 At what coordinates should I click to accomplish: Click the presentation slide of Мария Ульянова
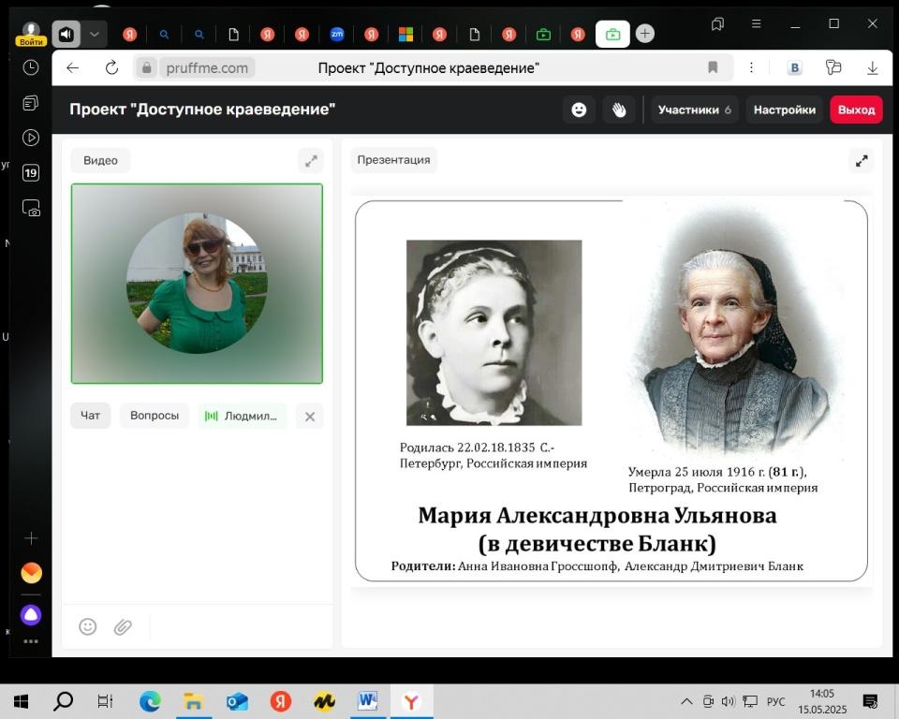tap(612, 390)
